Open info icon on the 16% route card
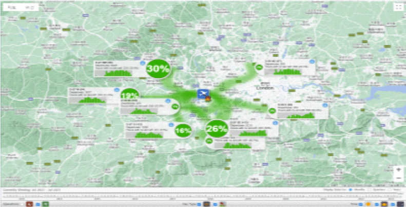Image resolution: width=406 pixels, height=207 pixels. click(171, 125)
